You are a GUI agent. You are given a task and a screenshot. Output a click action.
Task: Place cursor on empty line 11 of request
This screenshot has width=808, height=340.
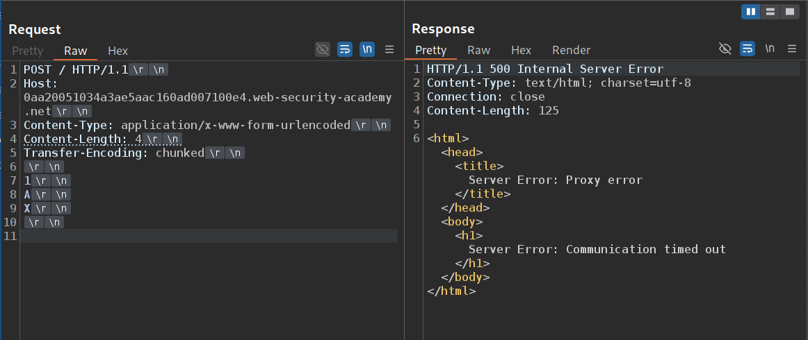click(209, 237)
